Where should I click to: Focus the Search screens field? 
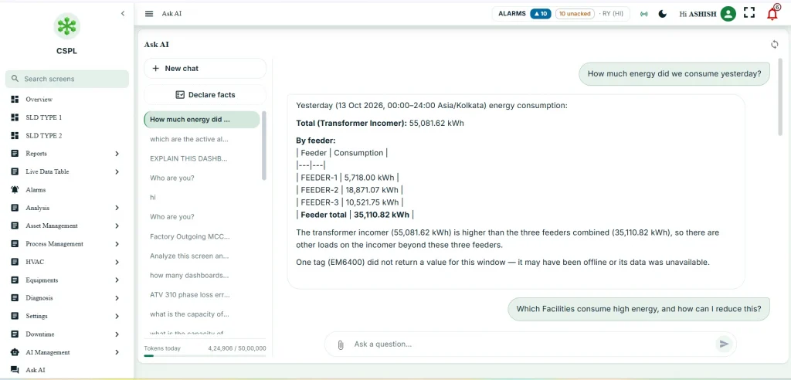pos(66,79)
